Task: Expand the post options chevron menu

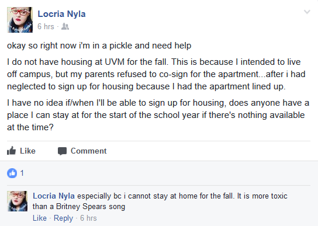Action: (x=307, y=12)
